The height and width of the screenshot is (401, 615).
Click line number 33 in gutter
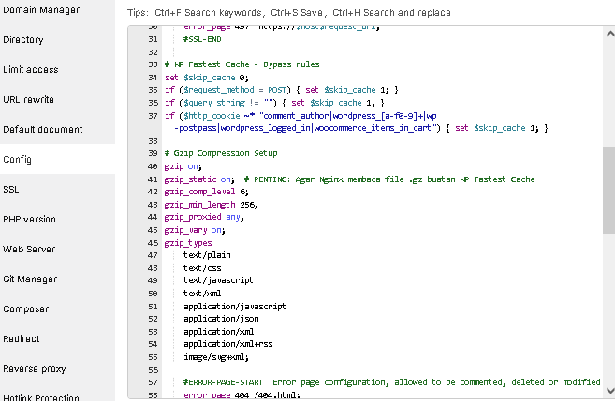tap(153, 64)
